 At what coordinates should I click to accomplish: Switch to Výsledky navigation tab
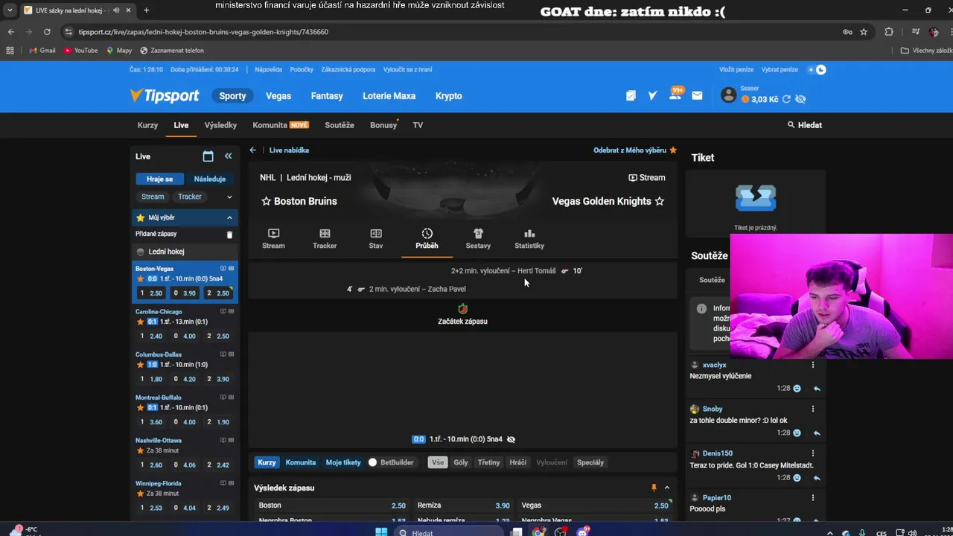coord(220,125)
